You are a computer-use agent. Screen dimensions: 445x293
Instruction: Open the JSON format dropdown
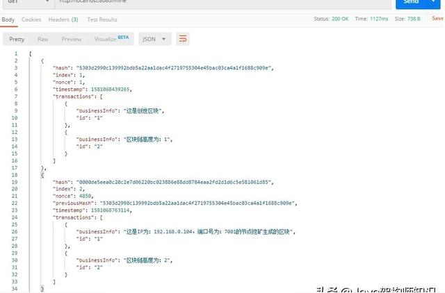155,39
